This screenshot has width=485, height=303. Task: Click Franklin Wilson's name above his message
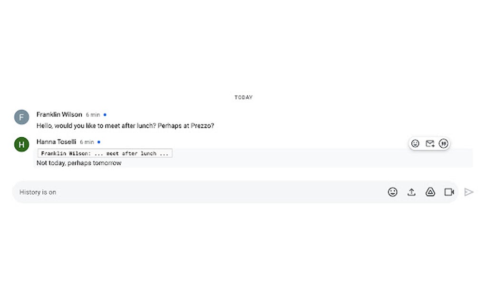click(59, 114)
